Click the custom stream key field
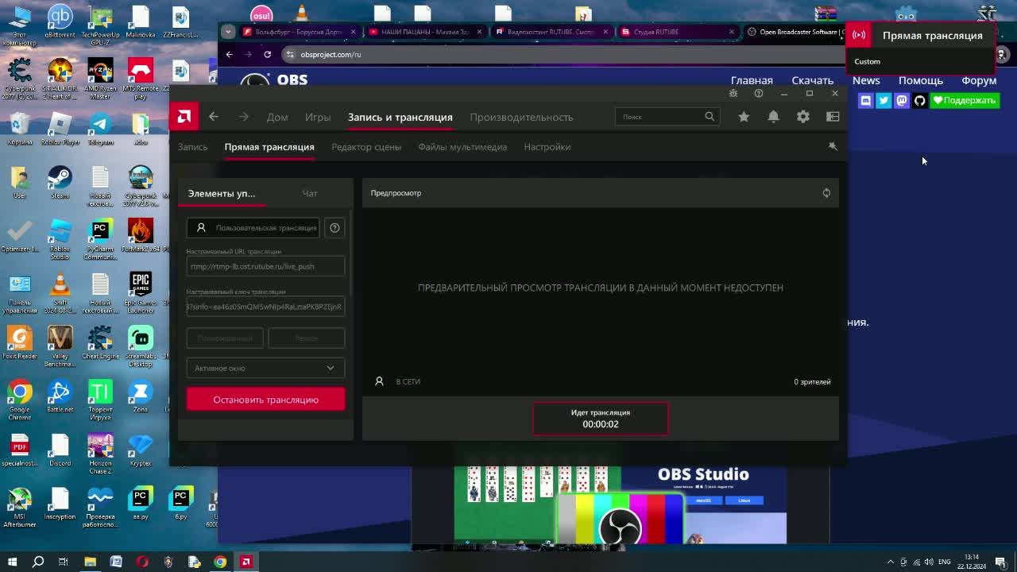 coord(265,307)
